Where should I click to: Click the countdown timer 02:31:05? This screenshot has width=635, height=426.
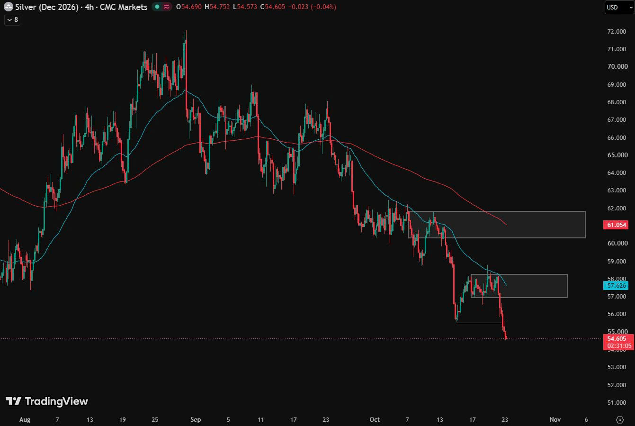[619, 346]
